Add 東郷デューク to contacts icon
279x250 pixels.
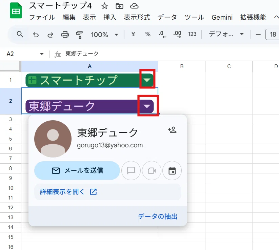tap(172, 130)
